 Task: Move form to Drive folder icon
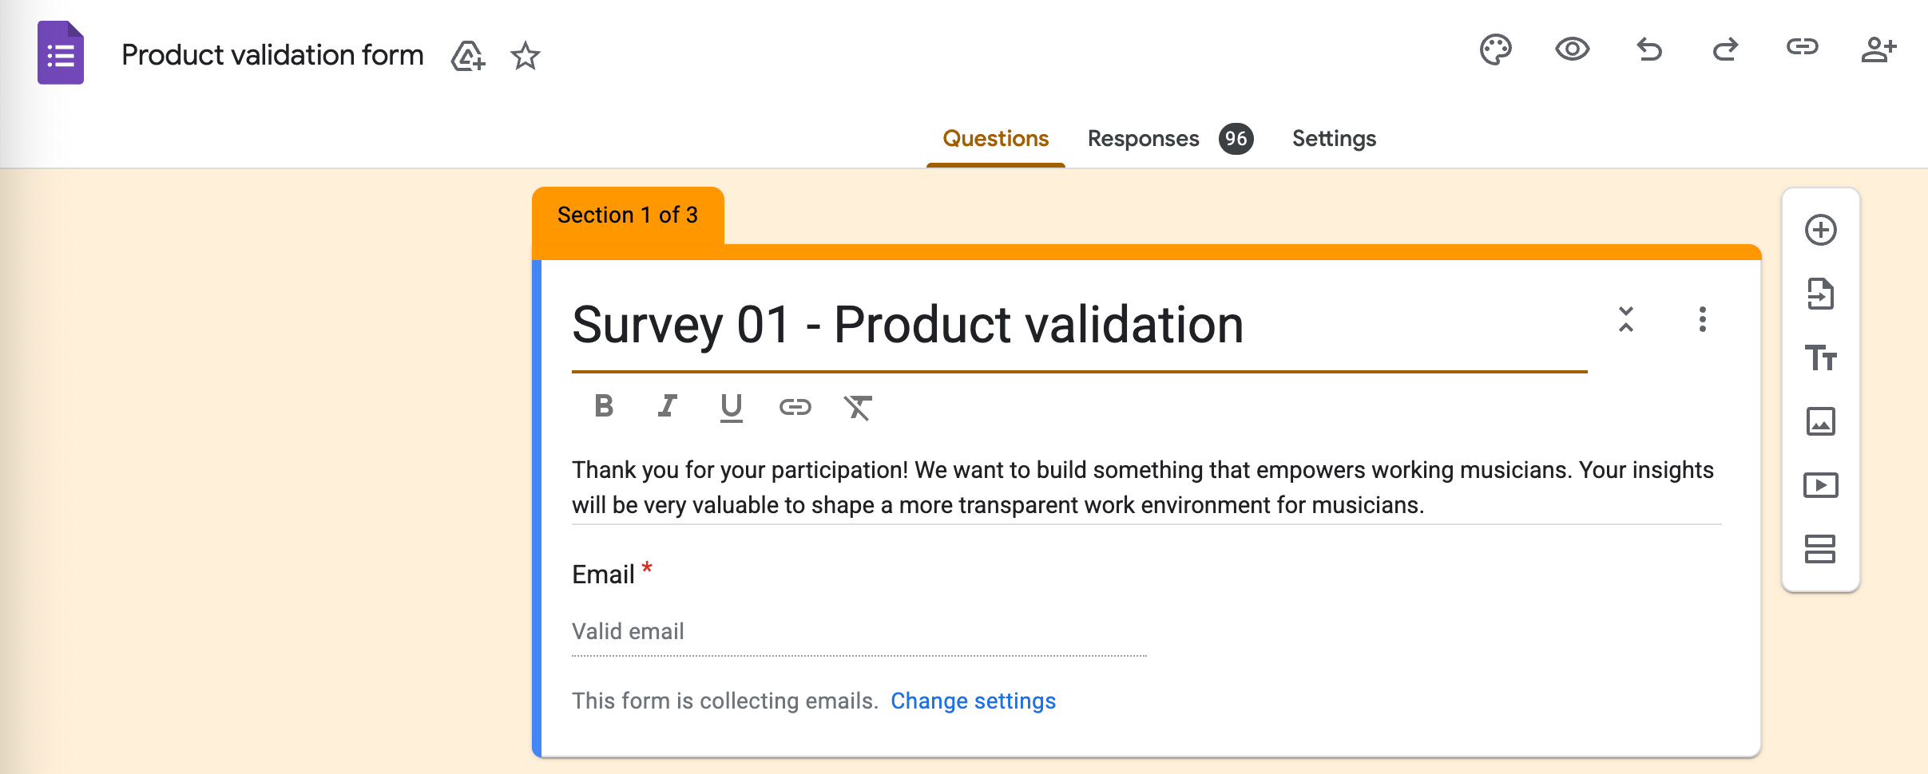tap(468, 56)
